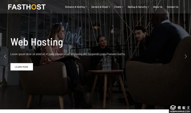The width and height of the screenshot is (191, 113).
Task: Expand the Emails dropdown caret
Action: tap(123, 7)
